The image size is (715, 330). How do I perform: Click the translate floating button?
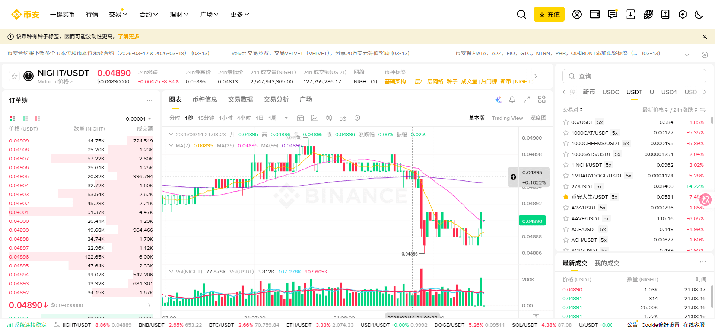click(x=705, y=200)
